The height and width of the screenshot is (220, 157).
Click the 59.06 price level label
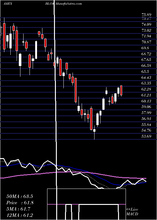(146, 107)
